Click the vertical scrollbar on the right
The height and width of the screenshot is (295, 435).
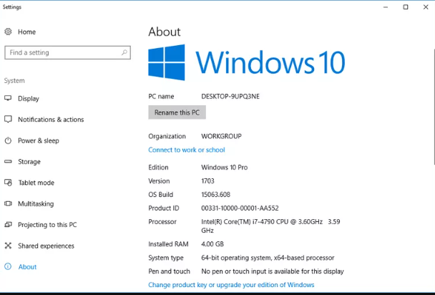[x=434, y=107]
